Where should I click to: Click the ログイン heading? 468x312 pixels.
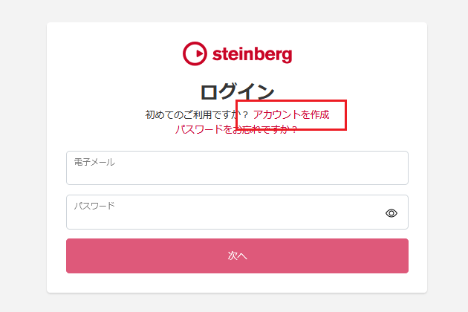pos(237,91)
